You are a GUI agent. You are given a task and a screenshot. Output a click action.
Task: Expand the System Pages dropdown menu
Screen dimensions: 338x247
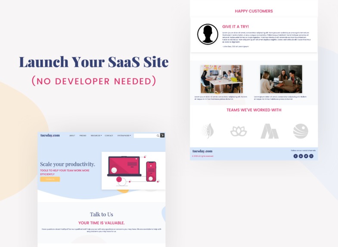pos(124,135)
